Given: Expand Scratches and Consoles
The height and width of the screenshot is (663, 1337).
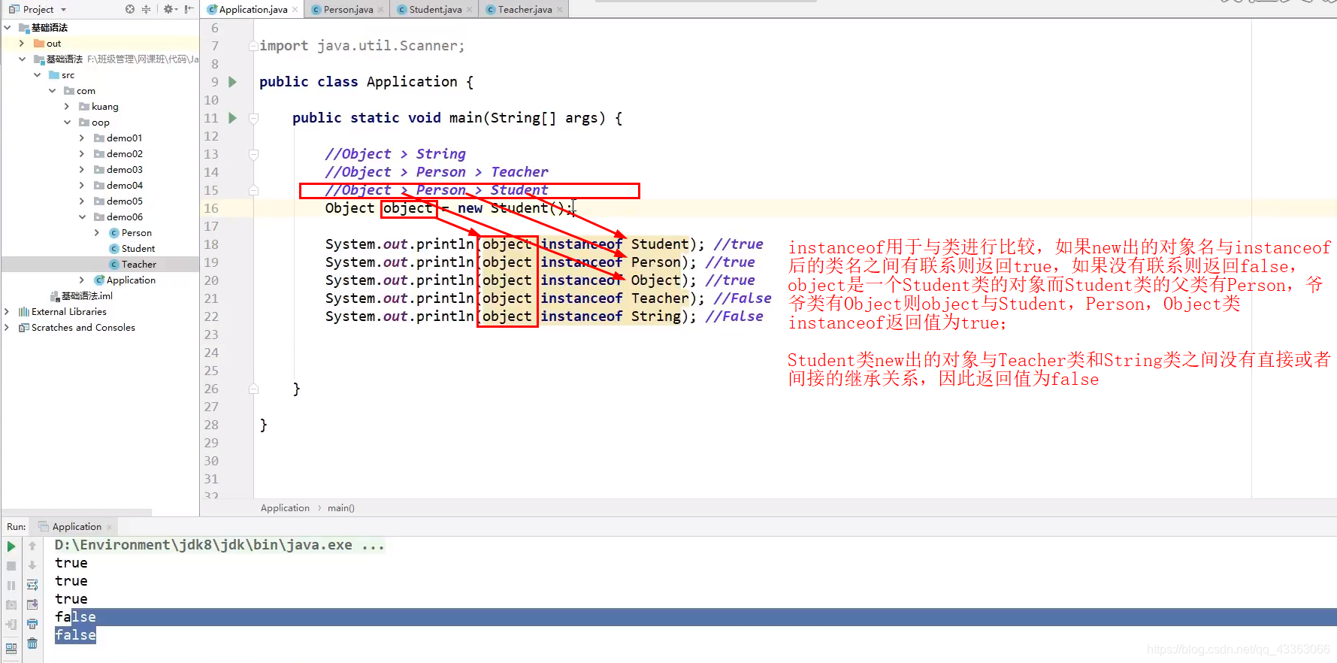Looking at the screenshot, I should [x=7, y=328].
